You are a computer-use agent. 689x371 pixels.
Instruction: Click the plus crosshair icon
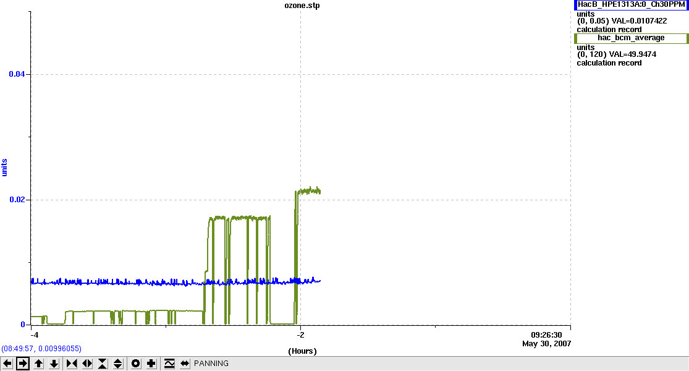pos(151,364)
